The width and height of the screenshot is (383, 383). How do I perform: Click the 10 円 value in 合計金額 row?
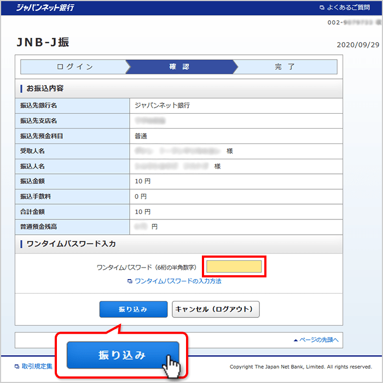point(143,212)
